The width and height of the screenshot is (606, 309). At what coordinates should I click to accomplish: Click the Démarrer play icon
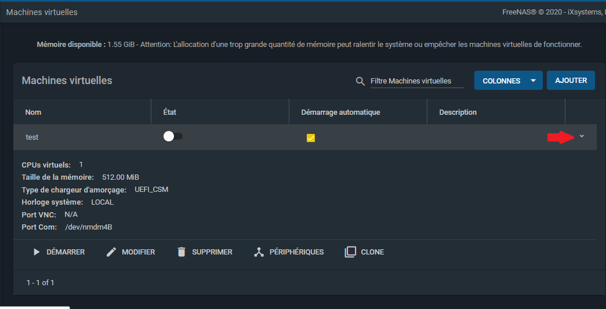click(37, 252)
